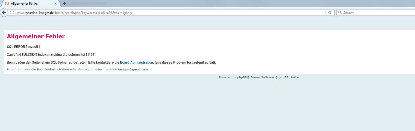The image size is (415, 131).
Task: Click the orange N favicon on the tab
Action: click(x=7, y=4)
